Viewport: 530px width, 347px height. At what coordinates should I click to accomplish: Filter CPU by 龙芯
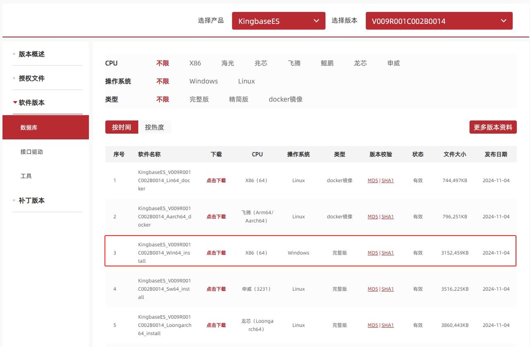[x=360, y=63]
